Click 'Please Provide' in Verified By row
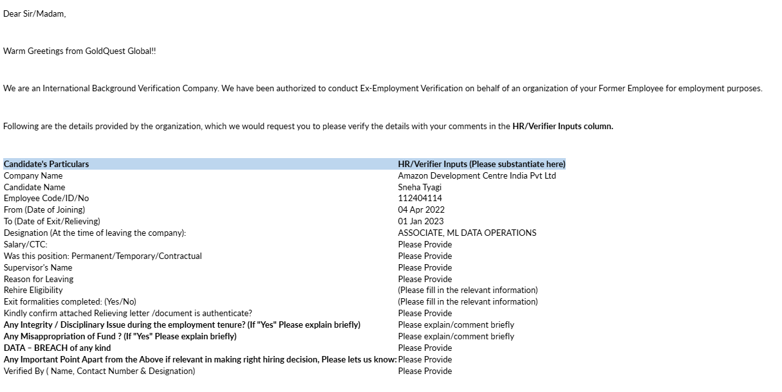The width and height of the screenshot is (782, 392). [425, 371]
